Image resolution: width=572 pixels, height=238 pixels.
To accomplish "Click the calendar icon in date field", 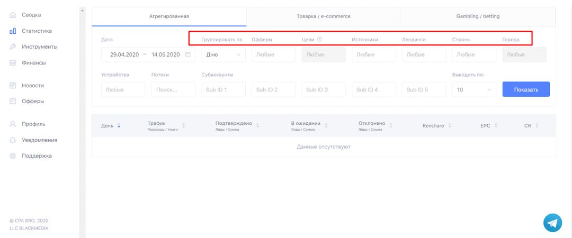I will tap(188, 54).
